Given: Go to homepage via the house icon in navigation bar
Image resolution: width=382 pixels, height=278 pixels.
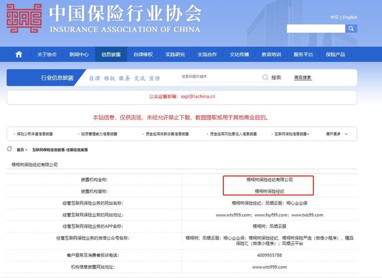Looking at the screenshot, I should click(x=19, y=54).
